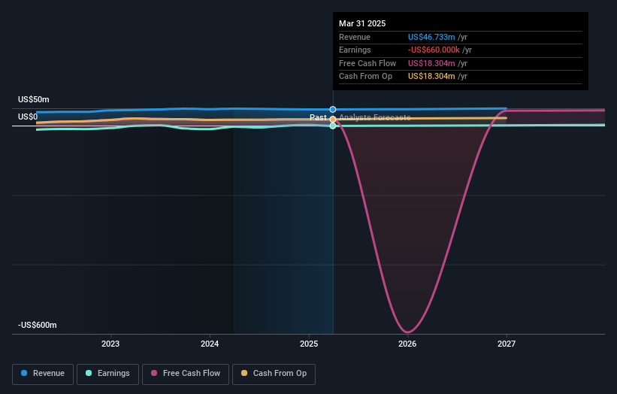The width and height of the screenshot is (617, 394).
Task: Click the US$18.304m Cash From Op value
Action: [x=431, y=77]
